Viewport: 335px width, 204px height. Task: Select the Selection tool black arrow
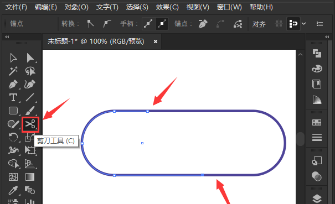tap(13, 58)
